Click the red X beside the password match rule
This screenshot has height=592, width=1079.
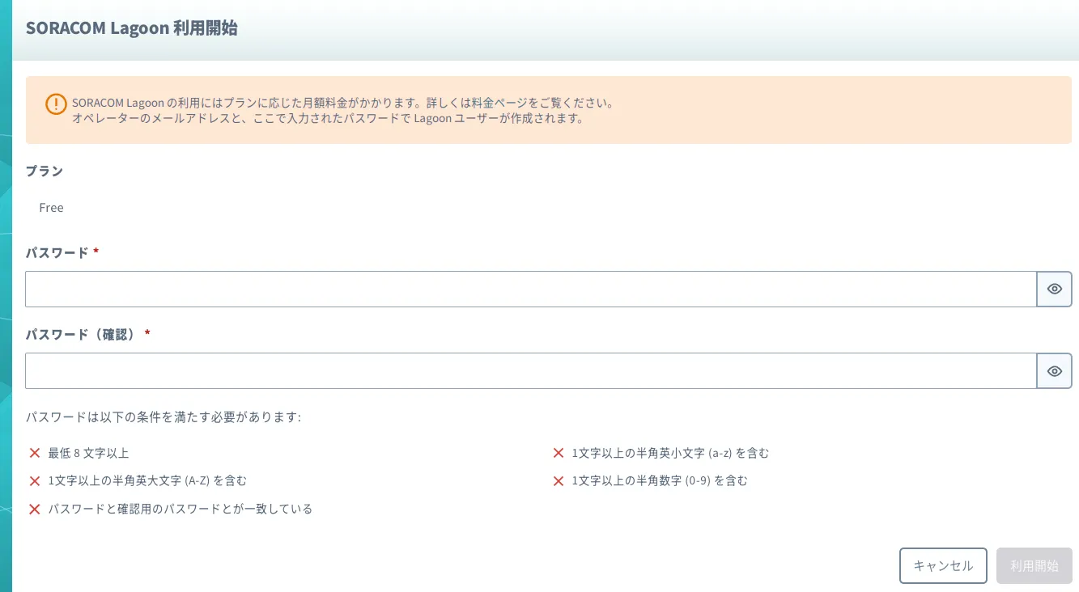pyautogui.click(x=35, y=510)
